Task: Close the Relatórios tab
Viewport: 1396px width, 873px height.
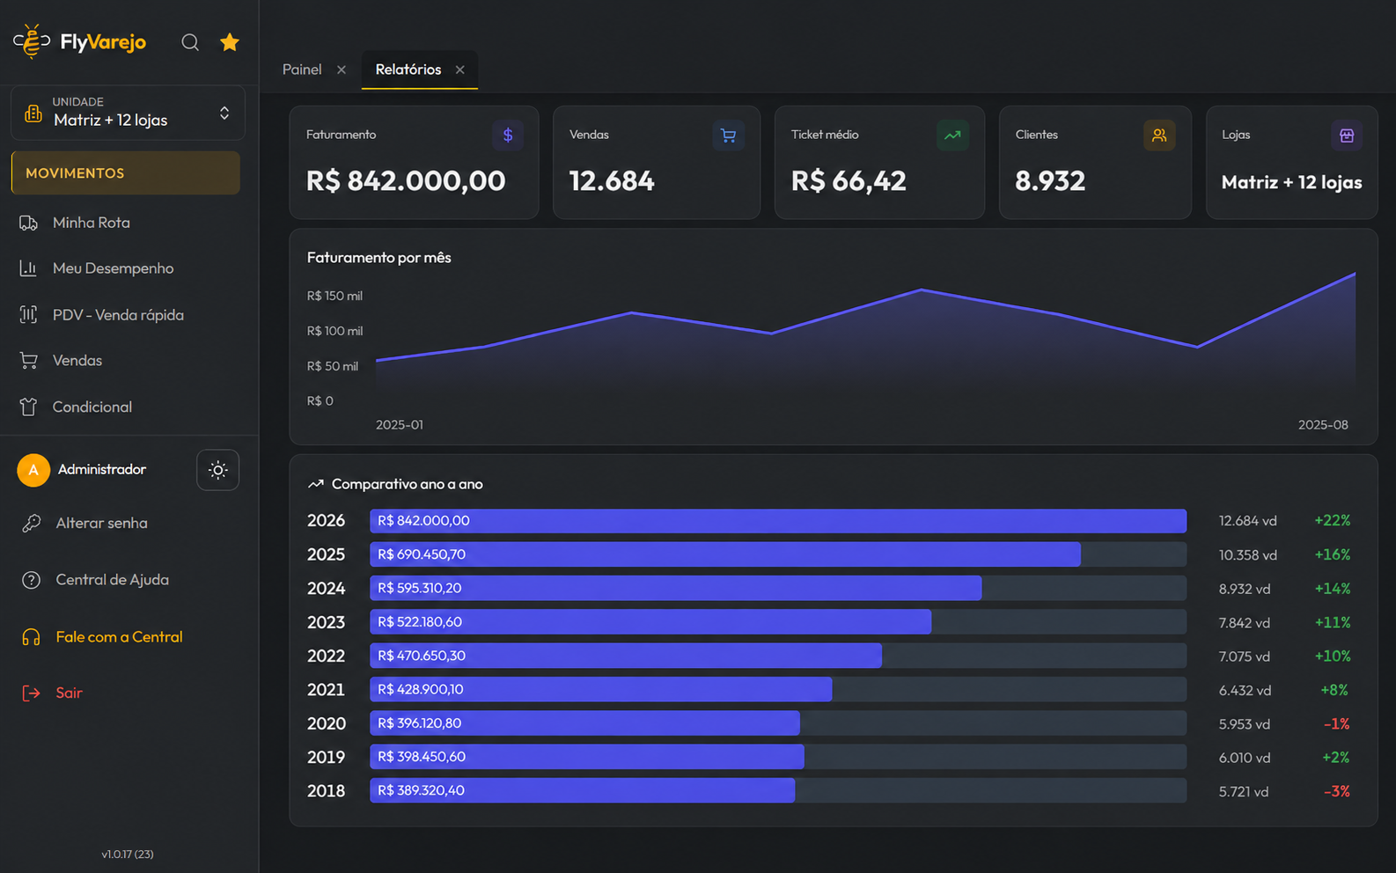Action: 459,70
